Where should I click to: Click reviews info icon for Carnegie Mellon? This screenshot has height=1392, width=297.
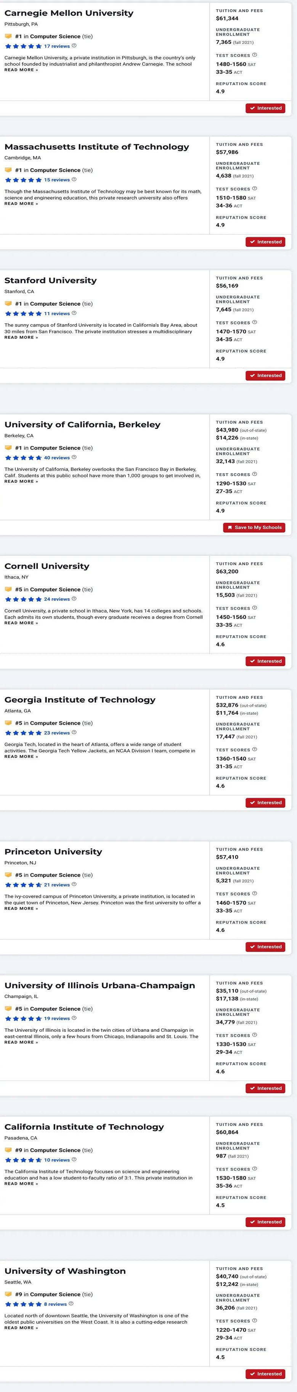coord(74,46)
